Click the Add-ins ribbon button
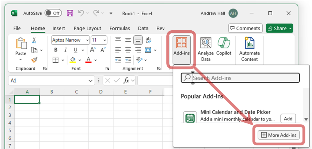312x149 pixels. (x=182, y=50)
